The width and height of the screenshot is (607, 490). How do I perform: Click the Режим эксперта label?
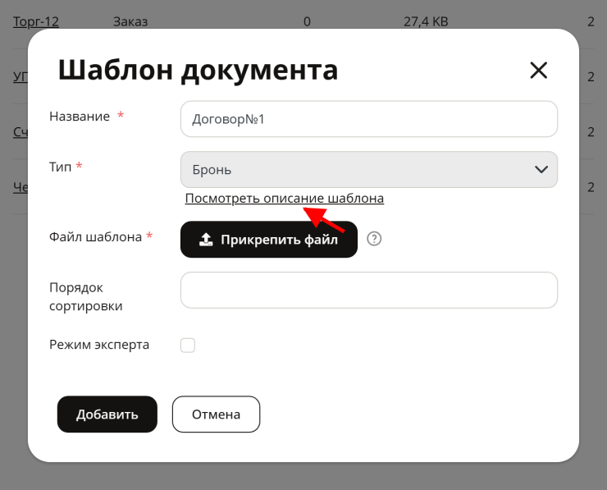click(99, 345)
